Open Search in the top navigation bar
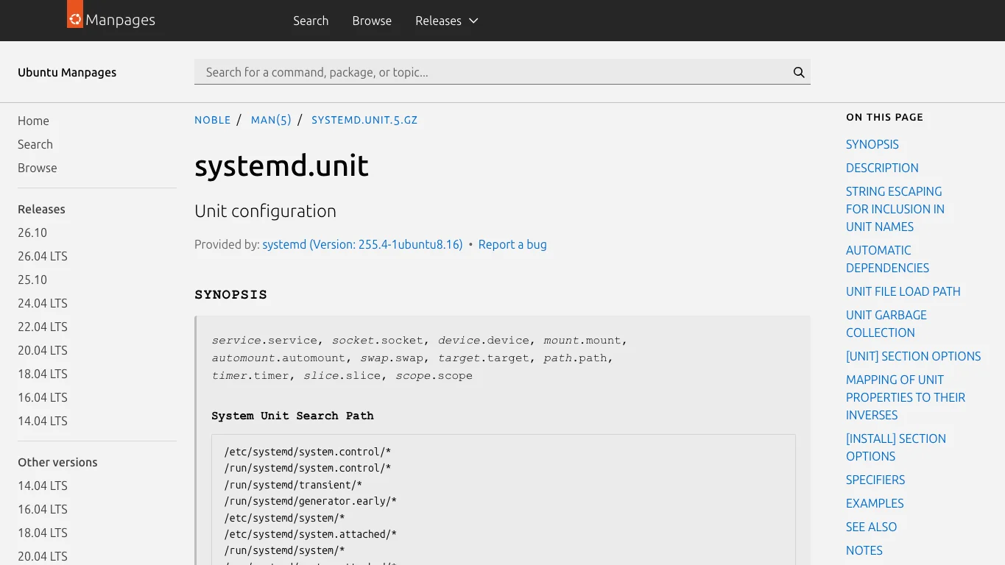The height and width of the screenshot is (565, 1005). coord(311,21)
